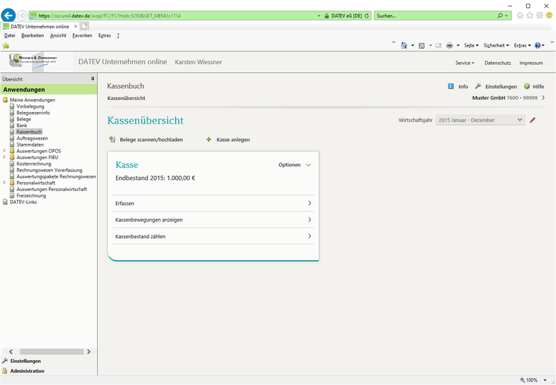Select Auftragswesen in the tree

(x=32, y=138)
